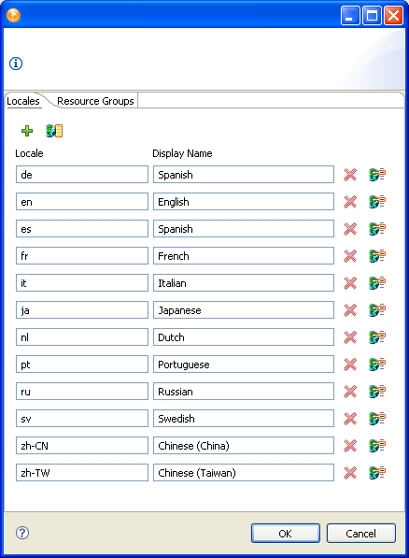The width and height of the screenshot is (409, 558).
Task: Confirm the dialog with OK
Action: pyautogui.click(x=286, y=534)
